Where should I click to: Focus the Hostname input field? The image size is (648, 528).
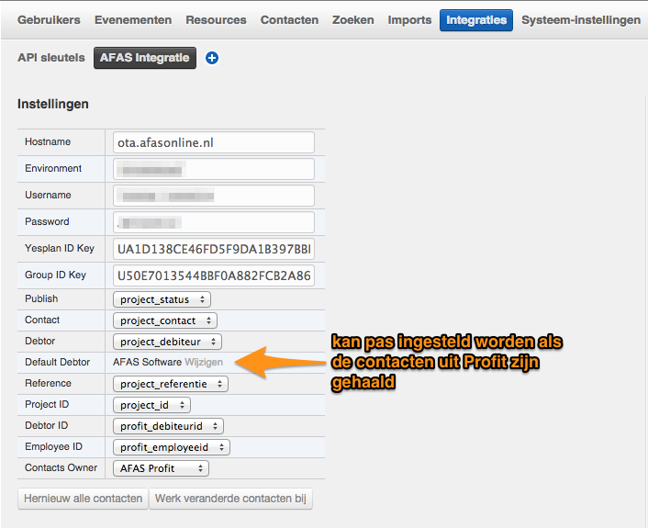(213, 142)
